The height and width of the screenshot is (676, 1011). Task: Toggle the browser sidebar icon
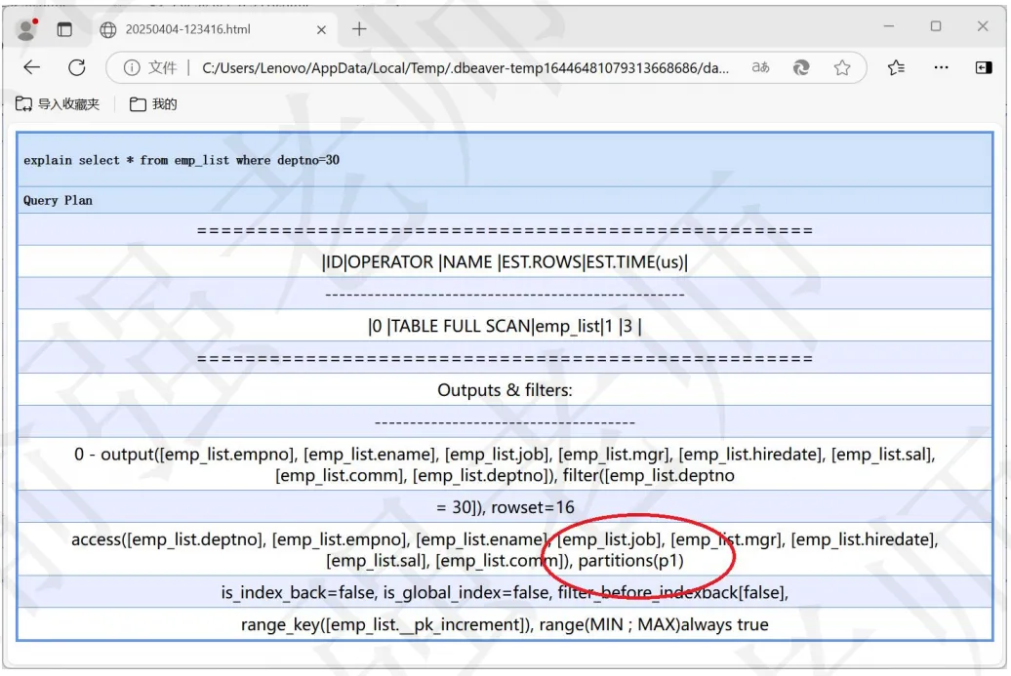pos(984,67)
